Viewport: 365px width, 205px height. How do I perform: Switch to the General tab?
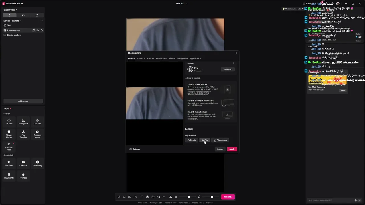pos(131,58)
